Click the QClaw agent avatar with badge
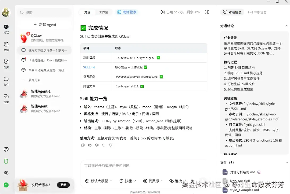This screenshot has width=290, height=194. 24,38
